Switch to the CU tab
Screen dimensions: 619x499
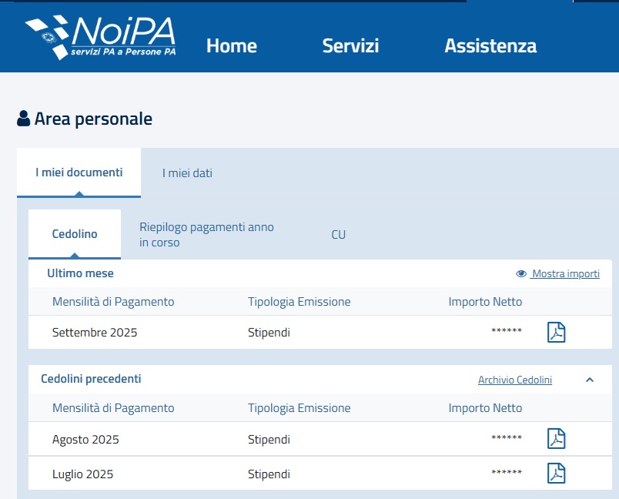coord(339,234)
